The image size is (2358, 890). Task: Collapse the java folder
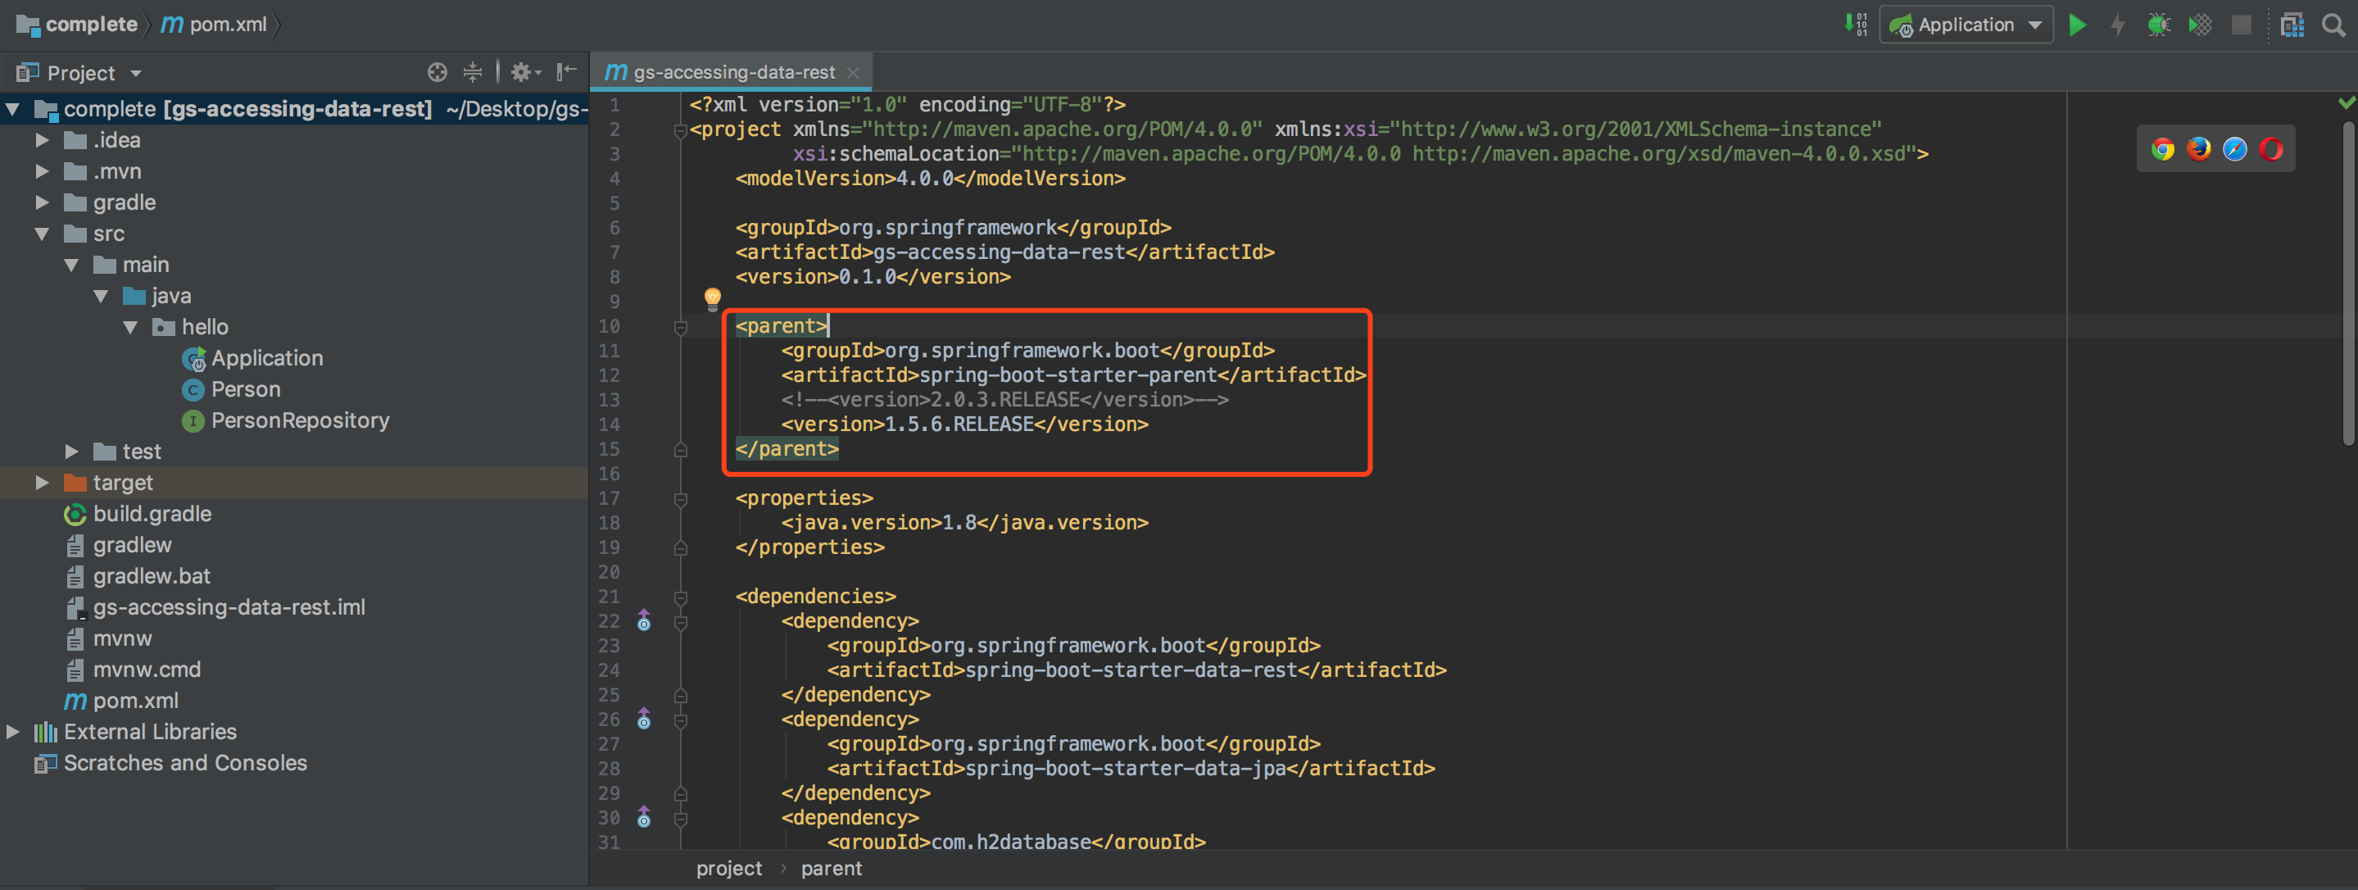pos(101,296)
